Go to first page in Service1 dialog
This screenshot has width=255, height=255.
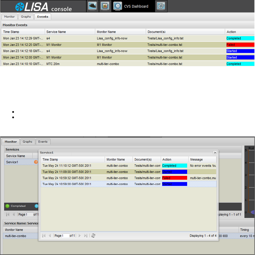click(x=44, y=236)
